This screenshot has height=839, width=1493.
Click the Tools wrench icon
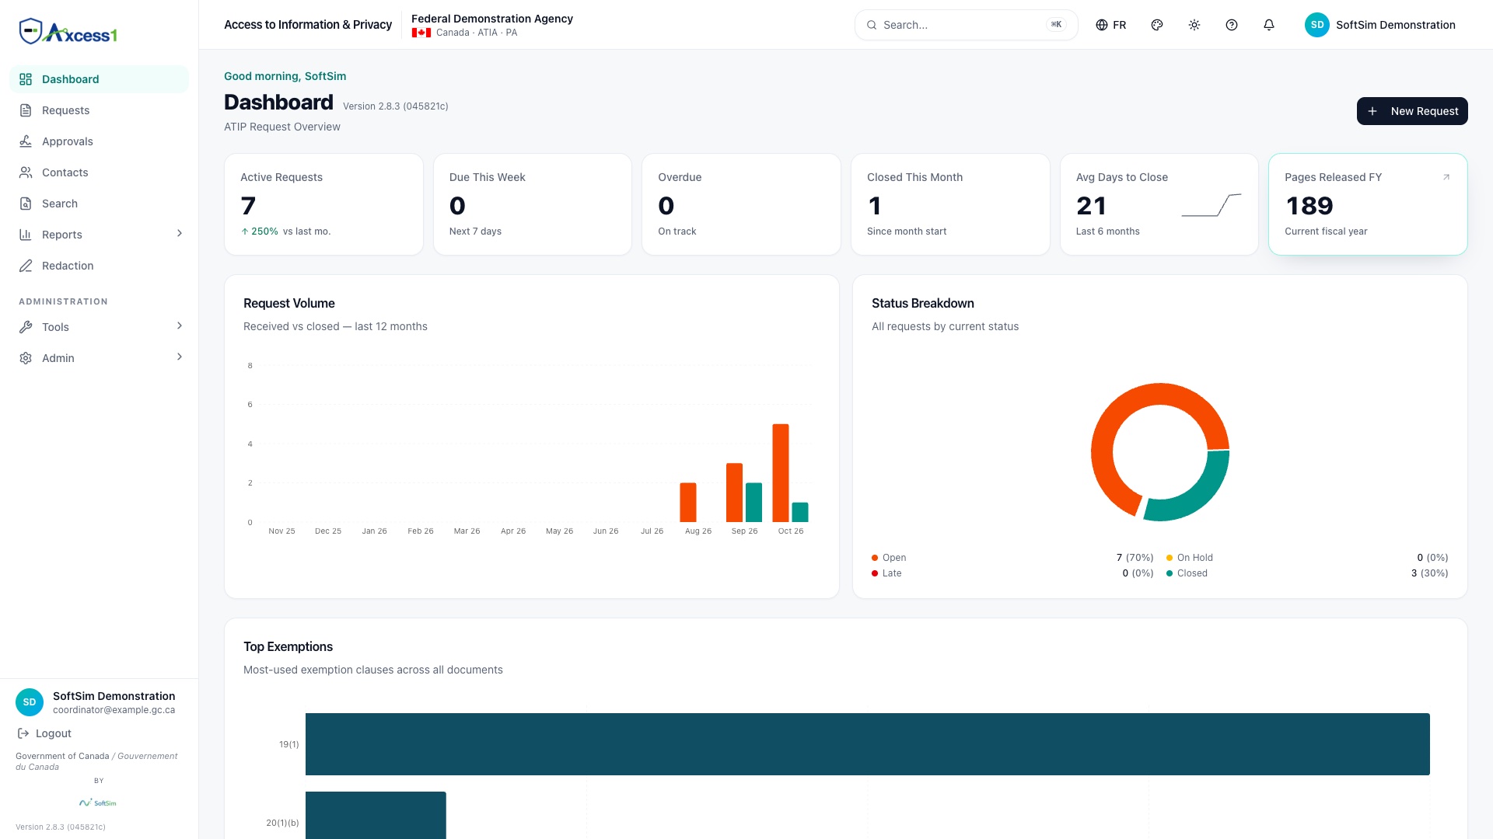coord(26,327)
